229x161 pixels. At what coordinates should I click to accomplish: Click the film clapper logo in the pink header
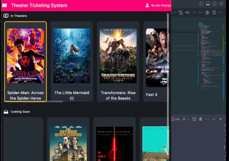pyautogui.click(x=4, y=5)
